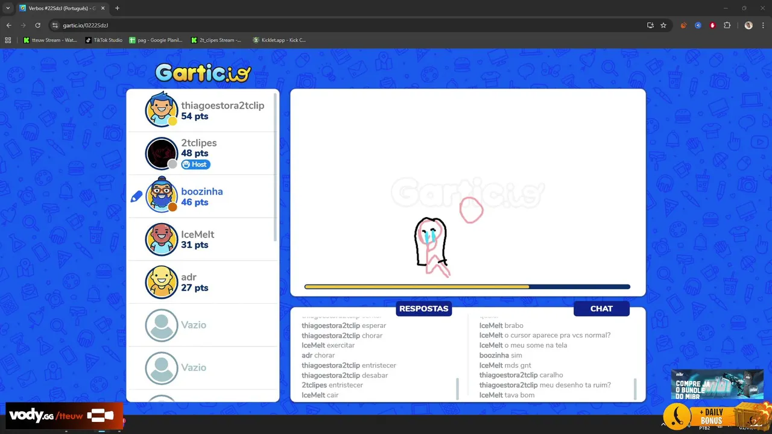
Task: Click the answers panel scrollbar
Action: (x=457, y=388)
